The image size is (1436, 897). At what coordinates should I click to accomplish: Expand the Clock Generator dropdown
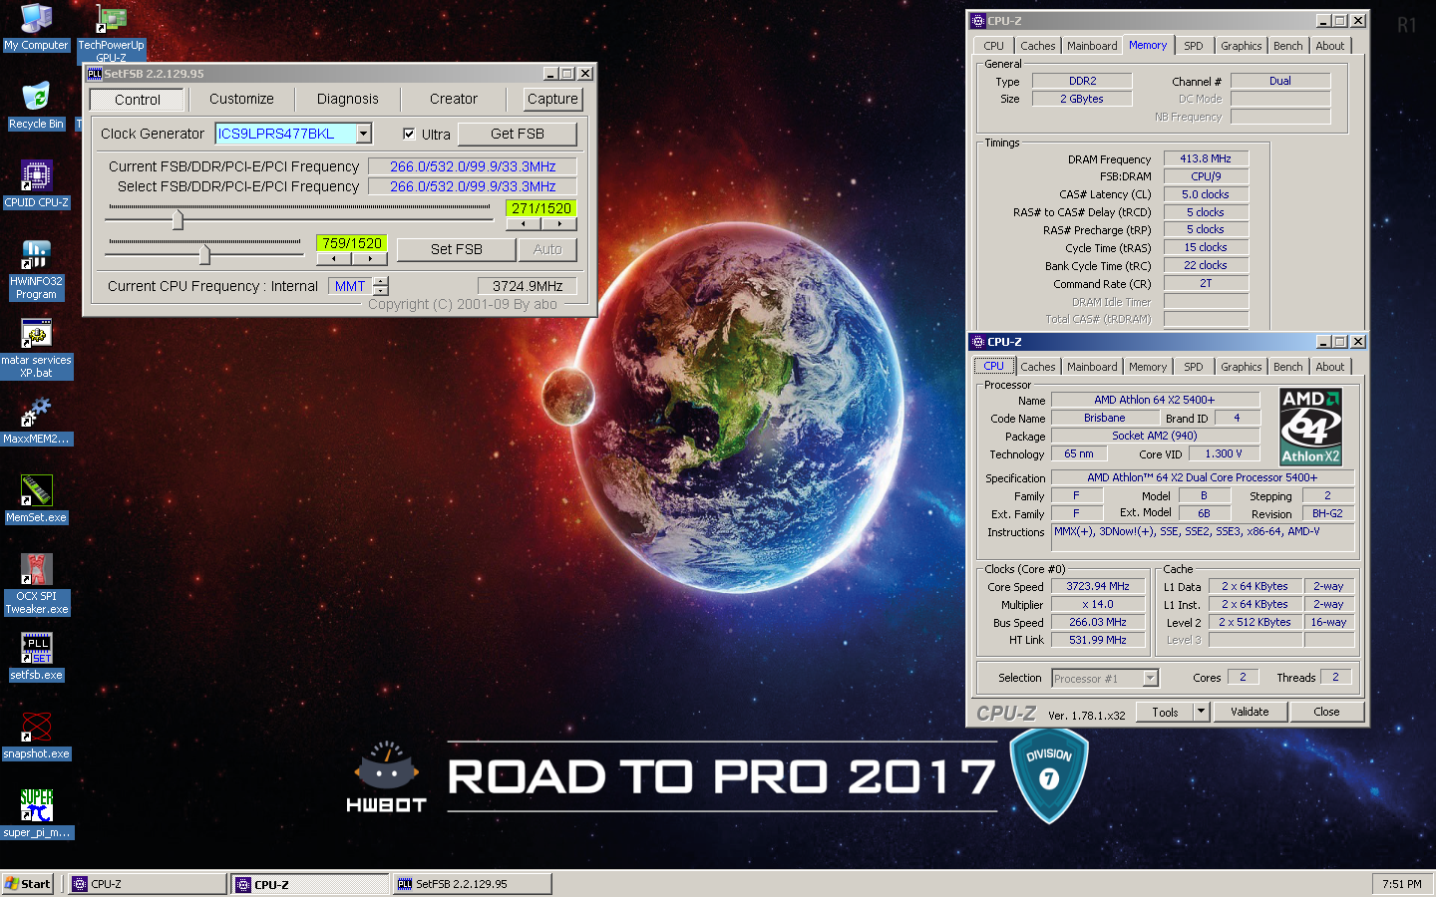pyautogui.click(x=364, y=134)
